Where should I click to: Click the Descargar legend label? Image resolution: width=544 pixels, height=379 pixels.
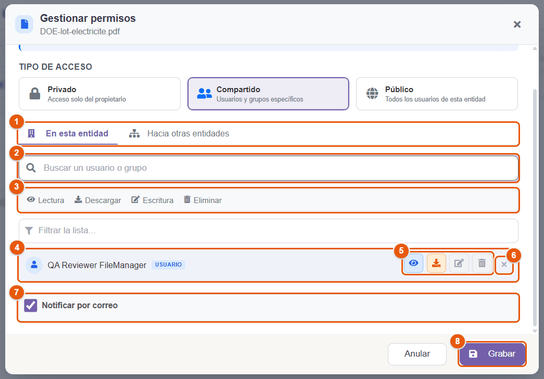pyautogui.click(x=97, y=200)
